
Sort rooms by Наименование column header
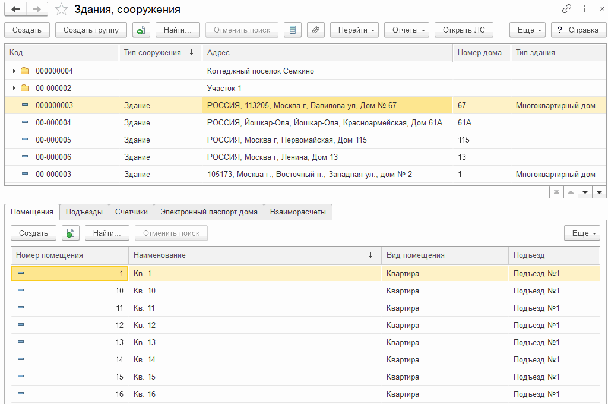255,255
